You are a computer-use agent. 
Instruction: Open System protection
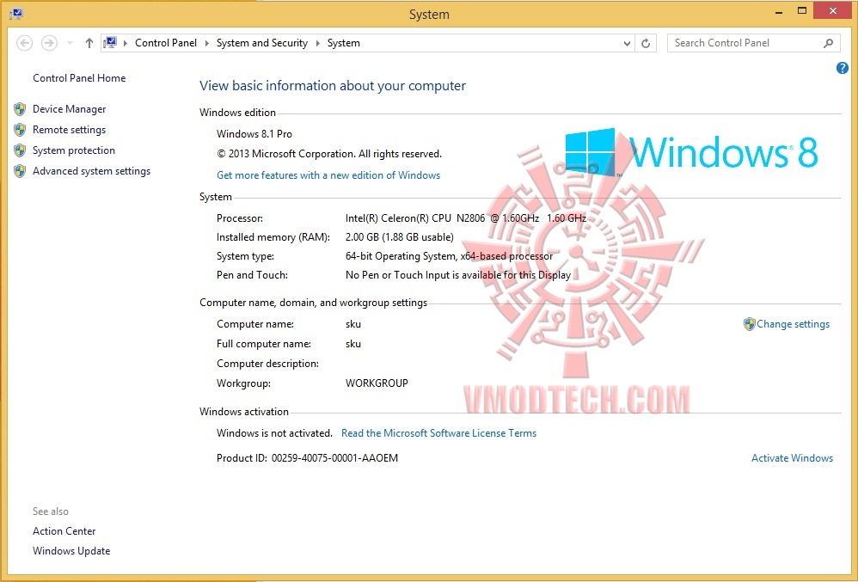[x=74, y=150]
